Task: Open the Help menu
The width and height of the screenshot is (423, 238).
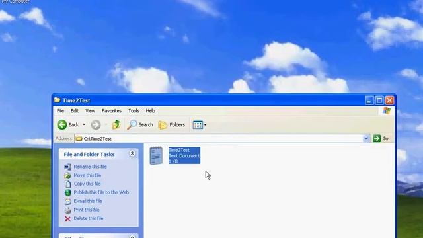Action: [150, 111]
